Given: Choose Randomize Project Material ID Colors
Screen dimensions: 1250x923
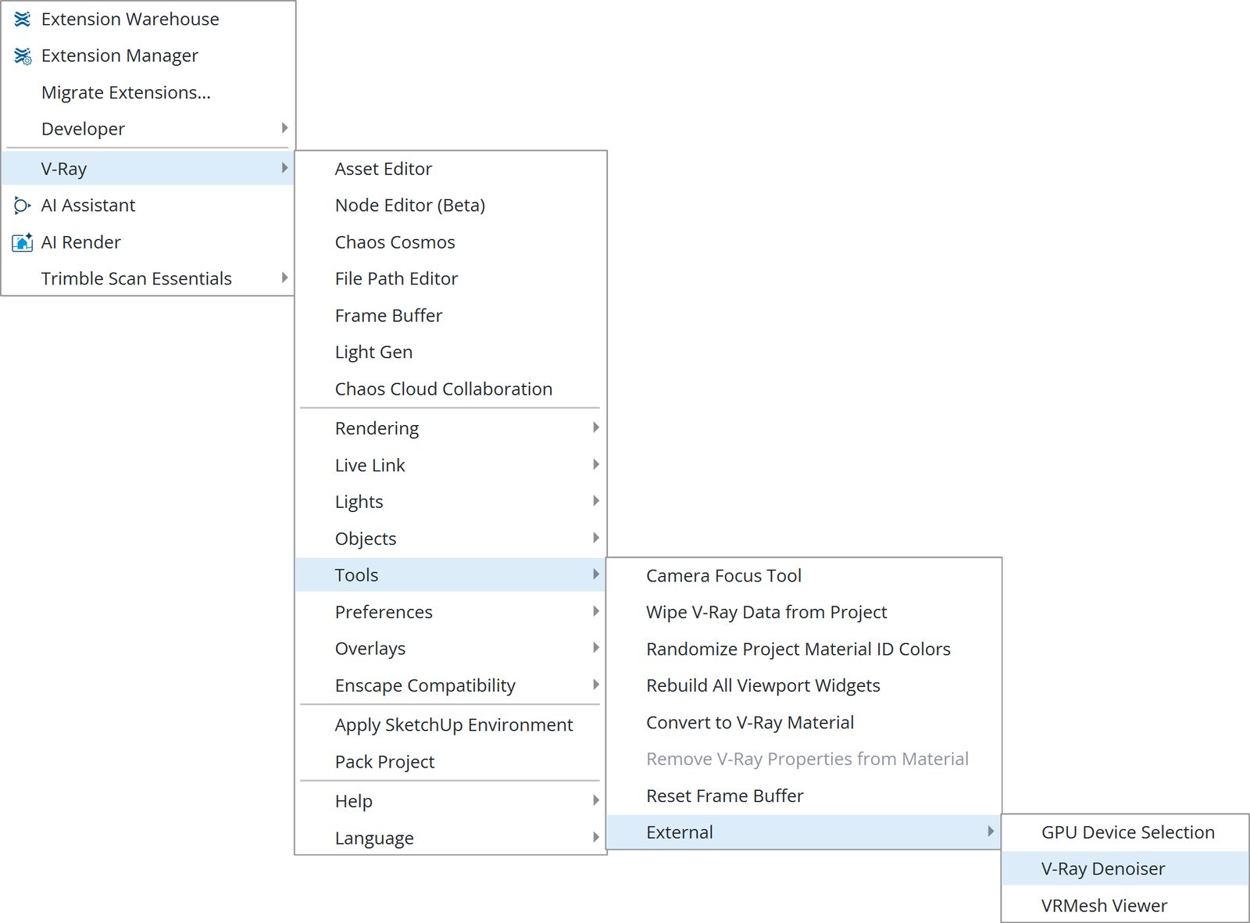Looking at the screenshot, I should [x=804, y=649].
